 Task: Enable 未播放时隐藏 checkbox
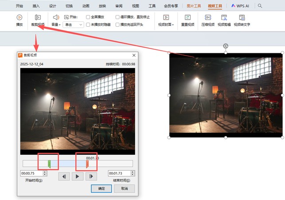(x=88, y=24)
